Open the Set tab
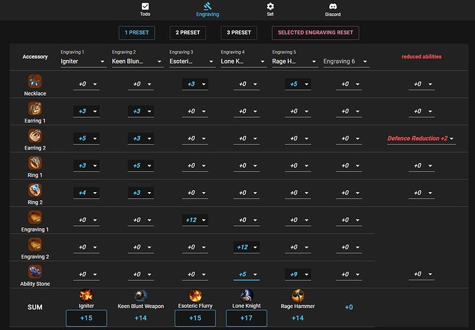Screen dimensions: 475x330 pyautogui.click(x=270, y=9)
